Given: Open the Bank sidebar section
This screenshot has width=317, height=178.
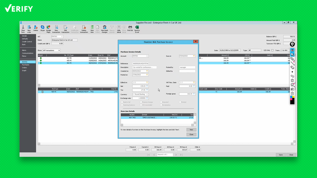Looking at the screenshot, I should pyautogui.click(x=24, y=44).
